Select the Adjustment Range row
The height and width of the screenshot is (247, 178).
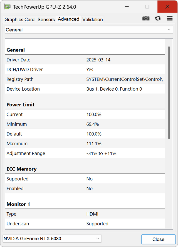coord(85,153)
